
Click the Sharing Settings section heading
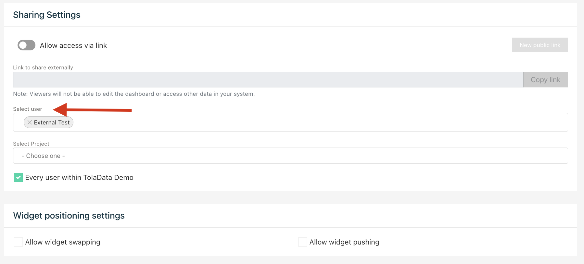point(46,15)
